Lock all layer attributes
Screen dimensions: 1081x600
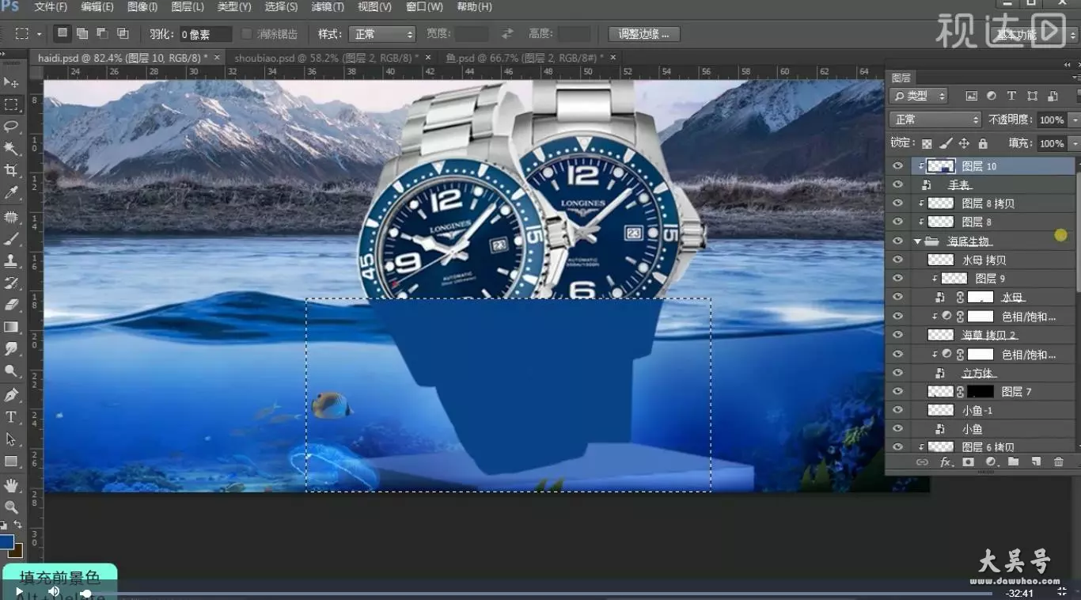pyautogui.click(x=983, y=143)
